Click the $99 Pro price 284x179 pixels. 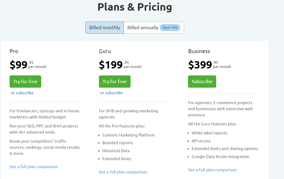coord(19,65)
